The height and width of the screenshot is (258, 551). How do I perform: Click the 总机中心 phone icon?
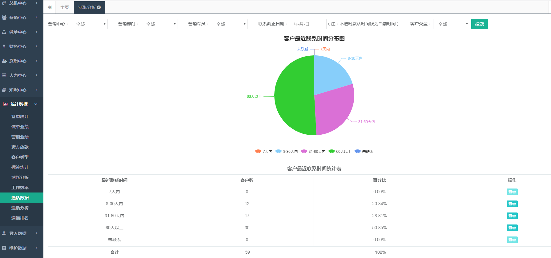coord(4,3)
